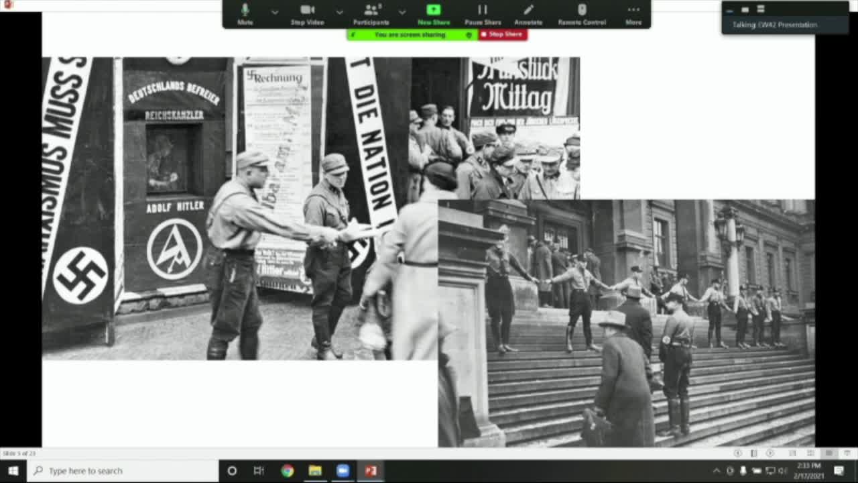Open the More menu in Zoom toolbar
The height and width of the screenshot is (483, 858).
coord(633,14)
